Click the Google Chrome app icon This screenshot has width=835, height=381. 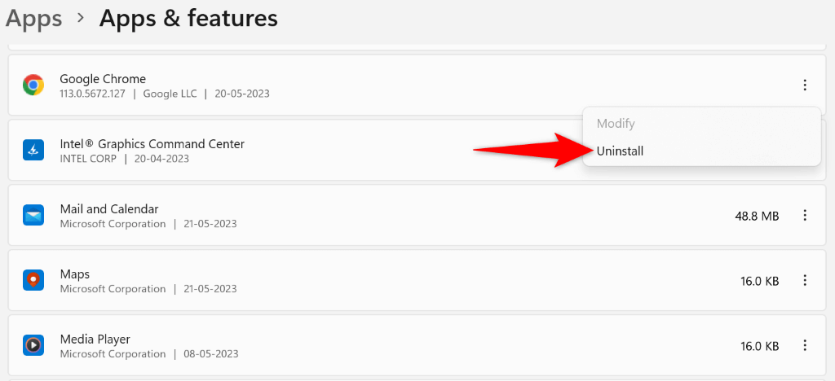pos(33,85)
